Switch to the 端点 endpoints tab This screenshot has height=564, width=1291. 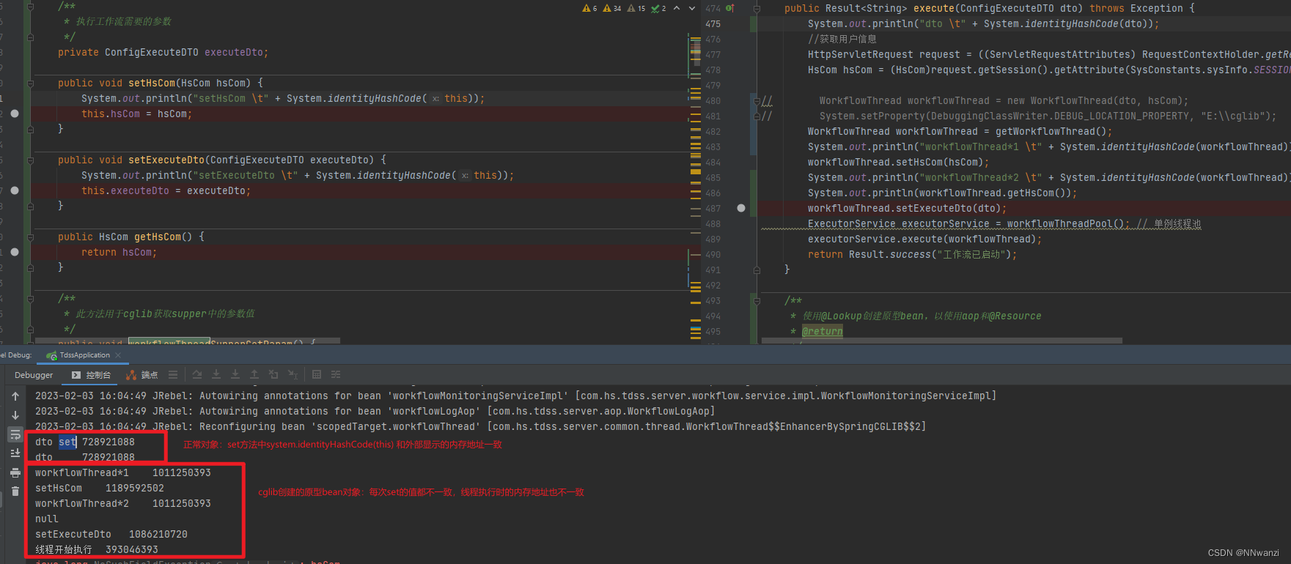click(142, 375)
